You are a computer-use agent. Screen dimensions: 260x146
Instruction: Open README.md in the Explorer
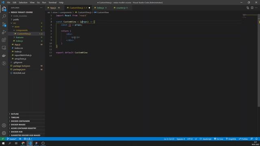tap(26, 73)
